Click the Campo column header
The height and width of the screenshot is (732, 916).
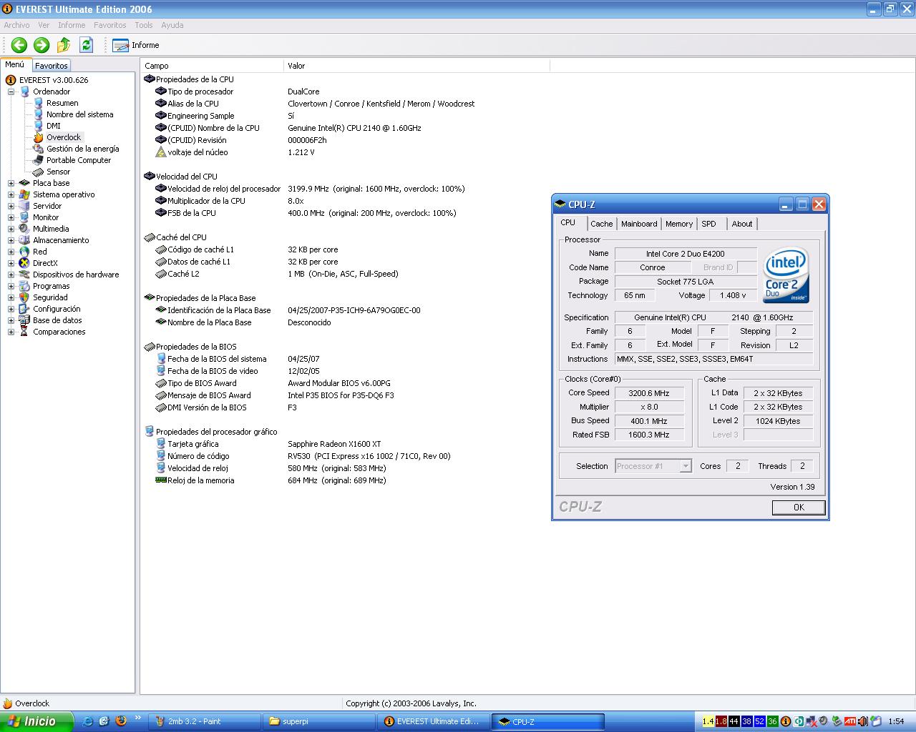tap(212, 66)
